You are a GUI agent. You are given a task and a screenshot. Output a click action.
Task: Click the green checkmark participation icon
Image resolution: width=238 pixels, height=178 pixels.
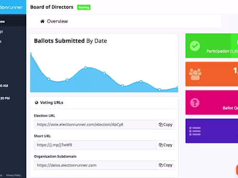(x=195, y=46)
